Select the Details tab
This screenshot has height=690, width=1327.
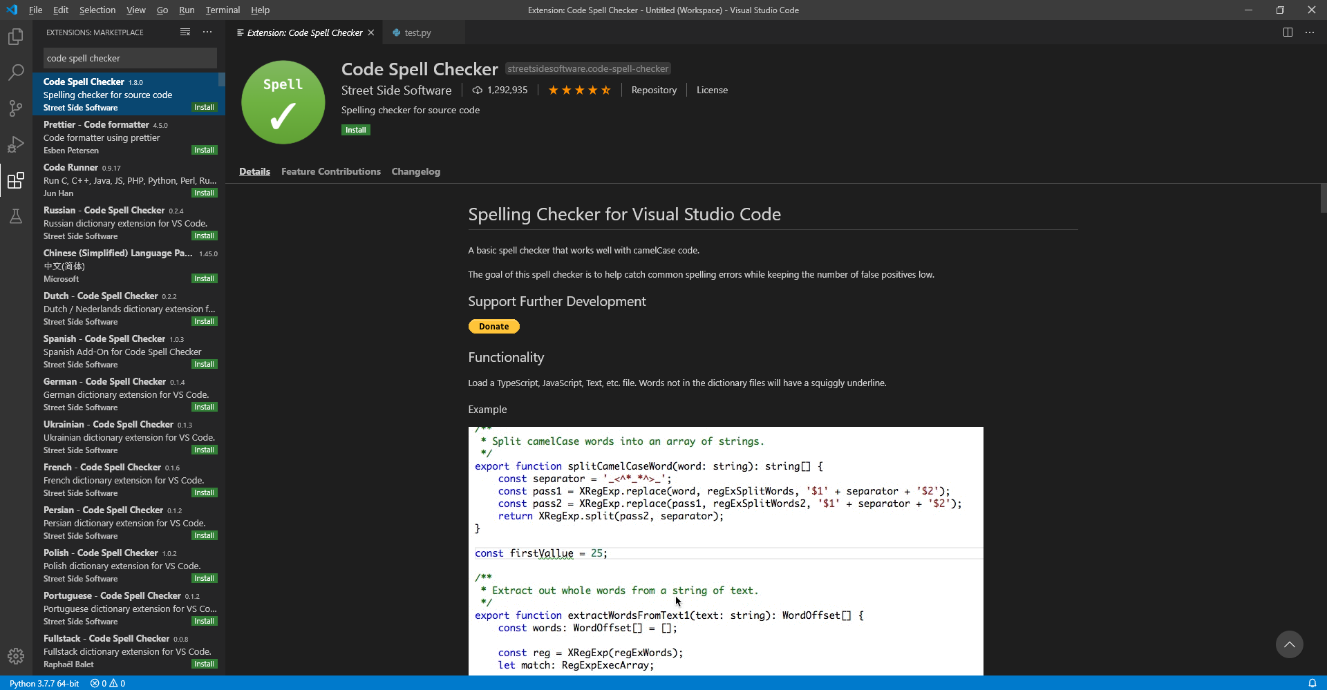coord(254,171)
